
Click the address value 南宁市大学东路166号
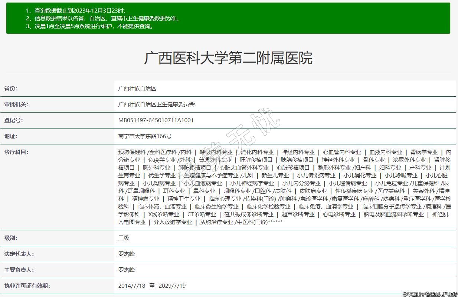[x=145, y=136]
